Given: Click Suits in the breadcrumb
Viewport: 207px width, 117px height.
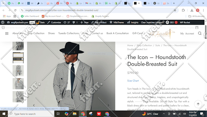Looking at the screenshot, I should (x=157, y=45).
